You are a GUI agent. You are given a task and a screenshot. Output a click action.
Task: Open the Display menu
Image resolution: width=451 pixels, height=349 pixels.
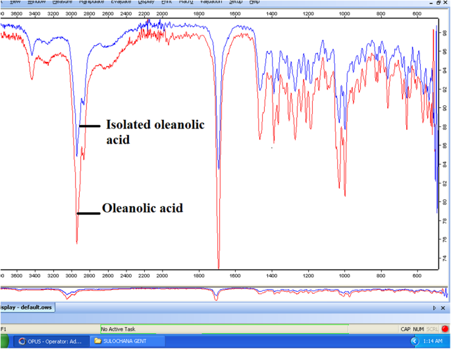pyautogui.click(x=146, y=2)
